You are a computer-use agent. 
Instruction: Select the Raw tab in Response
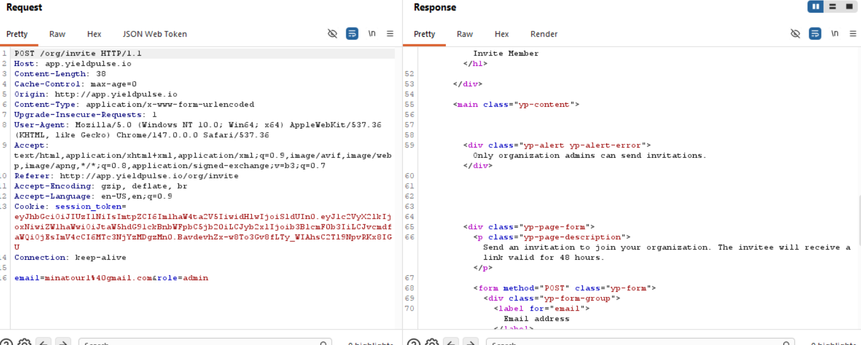[465, 34]
